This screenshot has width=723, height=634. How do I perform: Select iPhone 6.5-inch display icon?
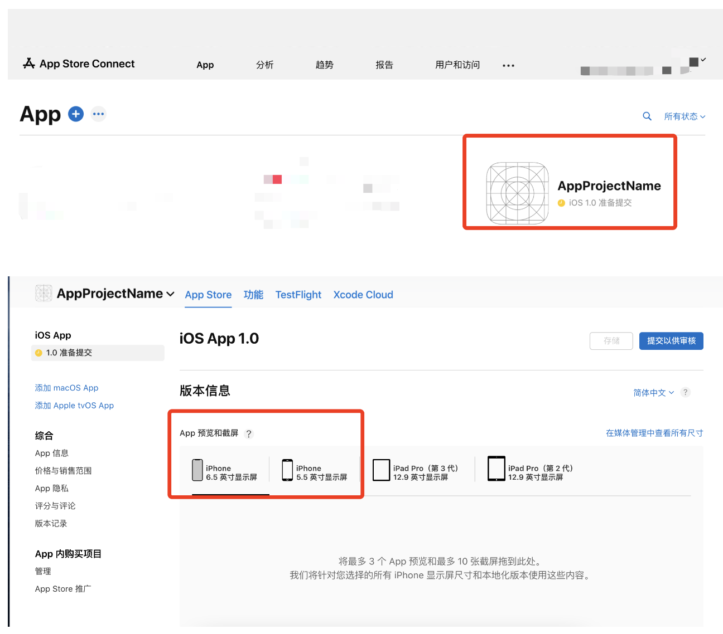tap(197, 470)
